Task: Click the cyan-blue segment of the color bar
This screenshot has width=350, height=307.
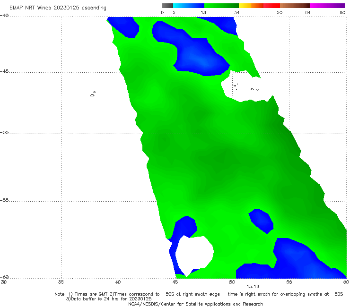Action: (x=189, y=6)
